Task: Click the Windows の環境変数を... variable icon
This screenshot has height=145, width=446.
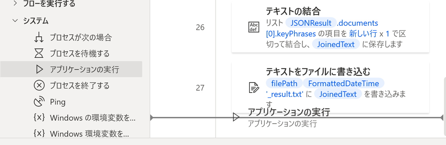Action: tap(39, 118)
